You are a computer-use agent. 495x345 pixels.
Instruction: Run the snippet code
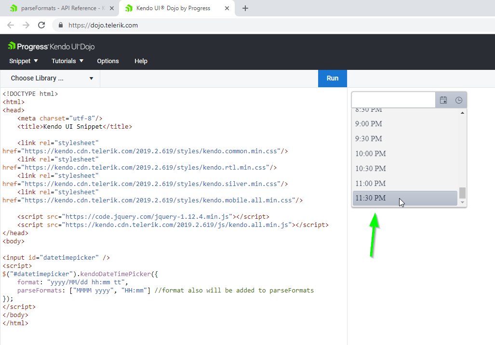pos(333,78)
